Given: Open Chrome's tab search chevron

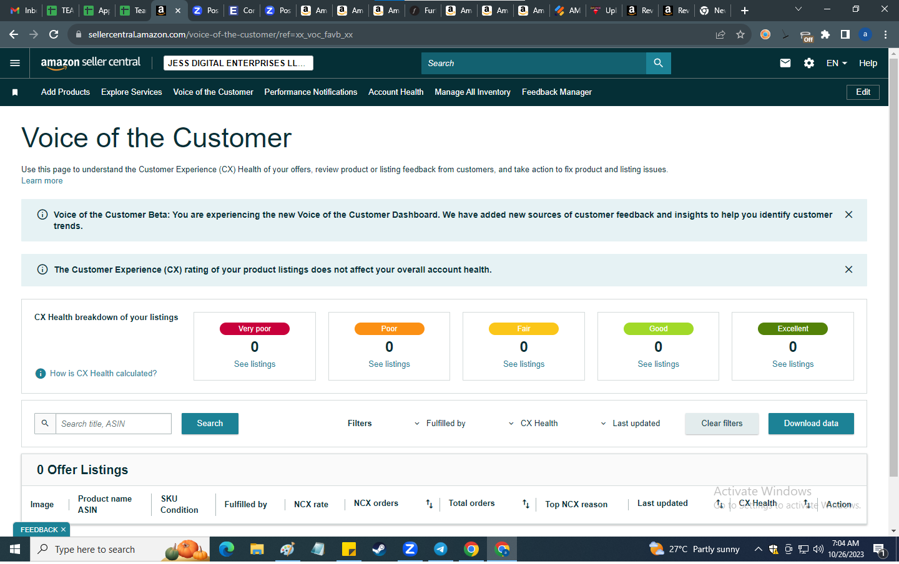Looking at the screenshot, I should click(798, 9).
